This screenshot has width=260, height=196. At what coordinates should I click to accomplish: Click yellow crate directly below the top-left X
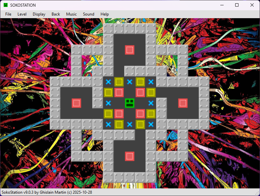108,93
